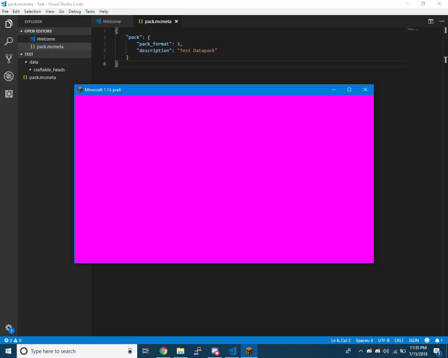Viewport: 448px width, 358px height.
Task: Click the CRLF line ending button
Action: click(x=399, y=340)
